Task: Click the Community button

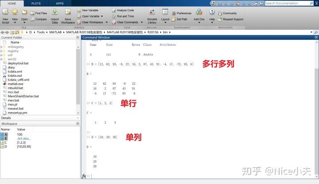Action: click(227, 13)
